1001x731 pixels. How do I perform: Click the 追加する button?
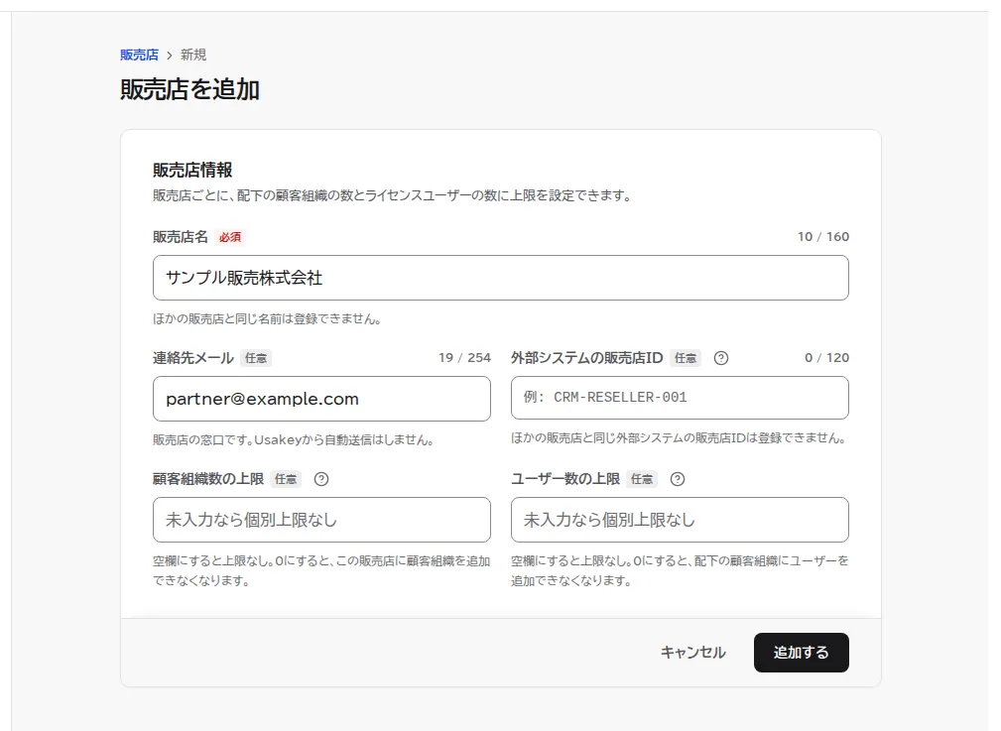(x=802, y=653)
